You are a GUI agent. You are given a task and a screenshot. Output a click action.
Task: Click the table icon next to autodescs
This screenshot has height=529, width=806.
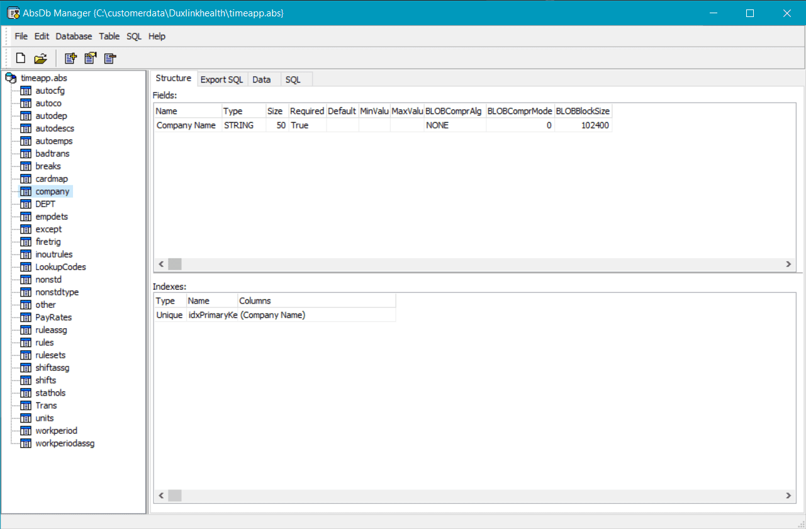[26, 128]
